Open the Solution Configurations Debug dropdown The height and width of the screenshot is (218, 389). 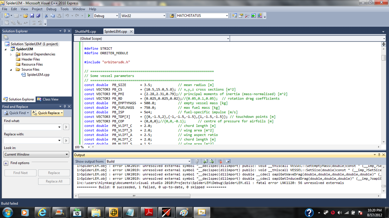tap(117, 16)
